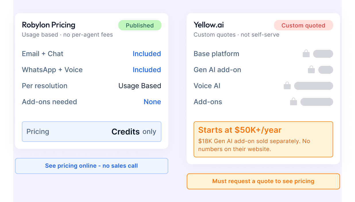Screen dimensions: 355x202
Task: Click the green Published badge
Action: 140,25
